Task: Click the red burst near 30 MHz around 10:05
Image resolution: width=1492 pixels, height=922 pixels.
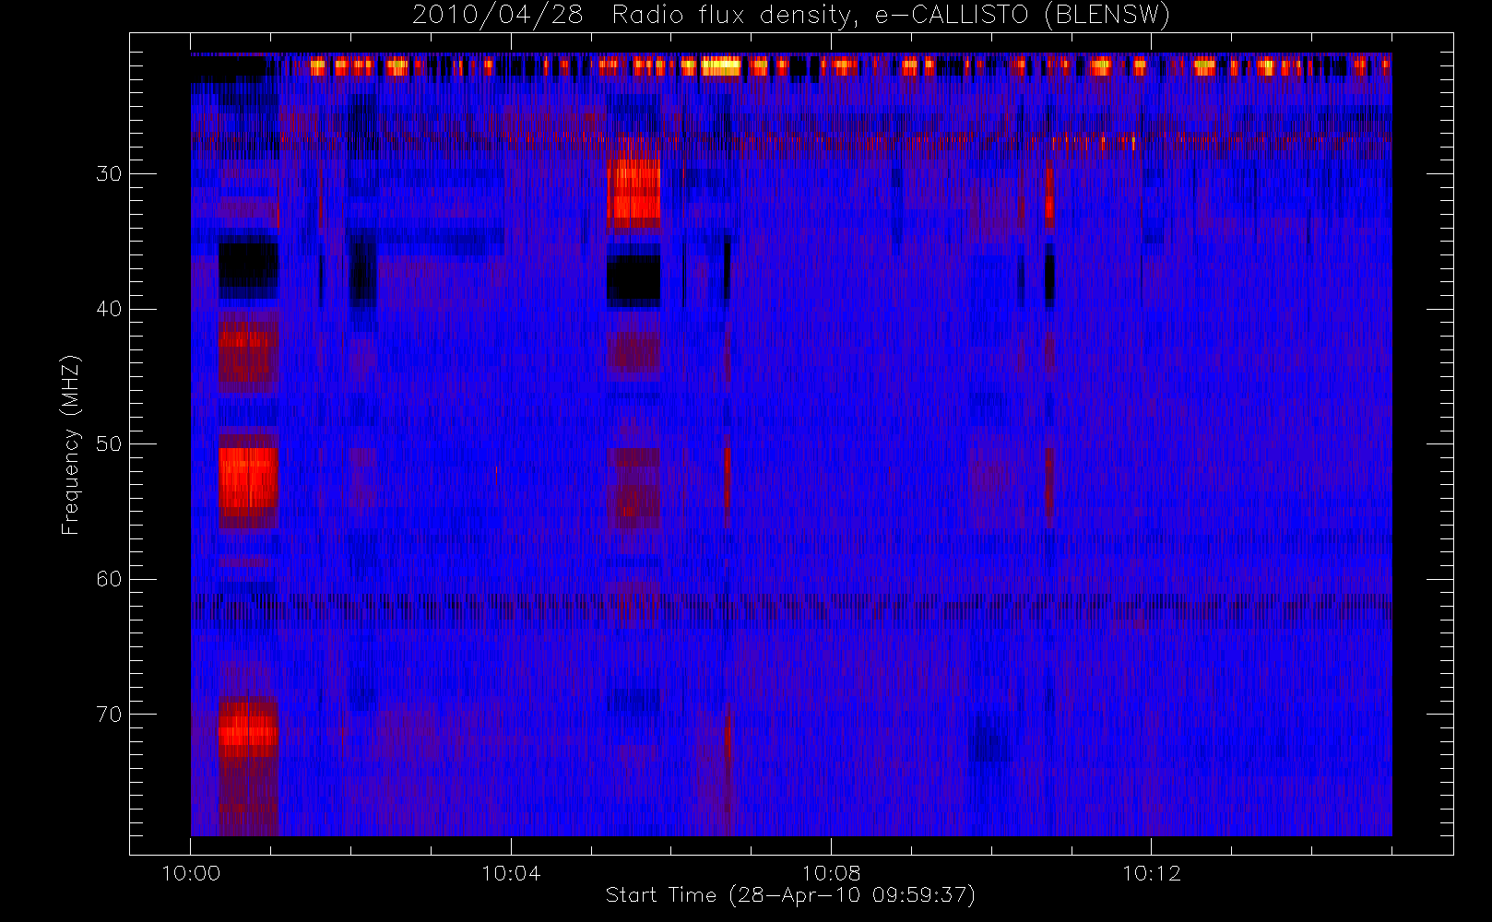Action: click(x=634, y=194)
